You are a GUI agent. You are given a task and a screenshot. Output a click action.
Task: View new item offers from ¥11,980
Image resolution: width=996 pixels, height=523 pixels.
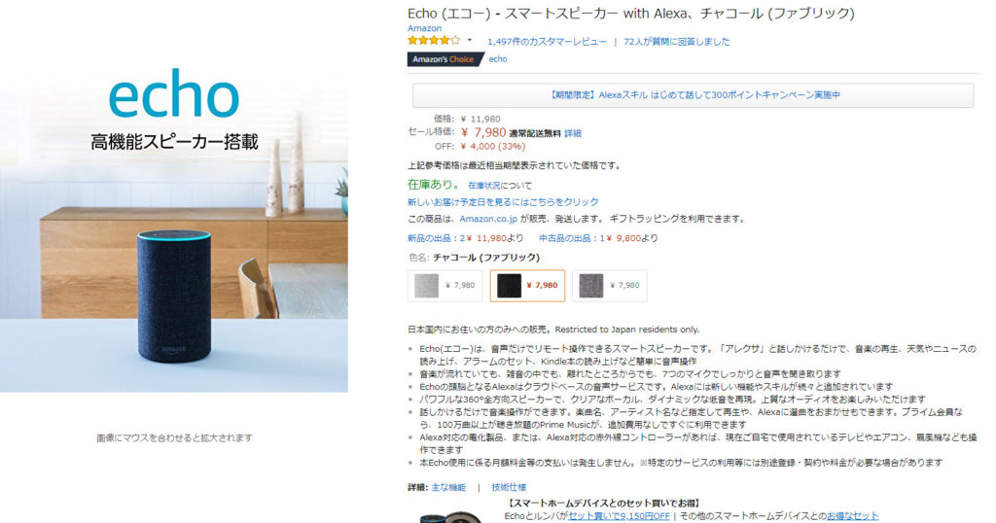(466, 238)
